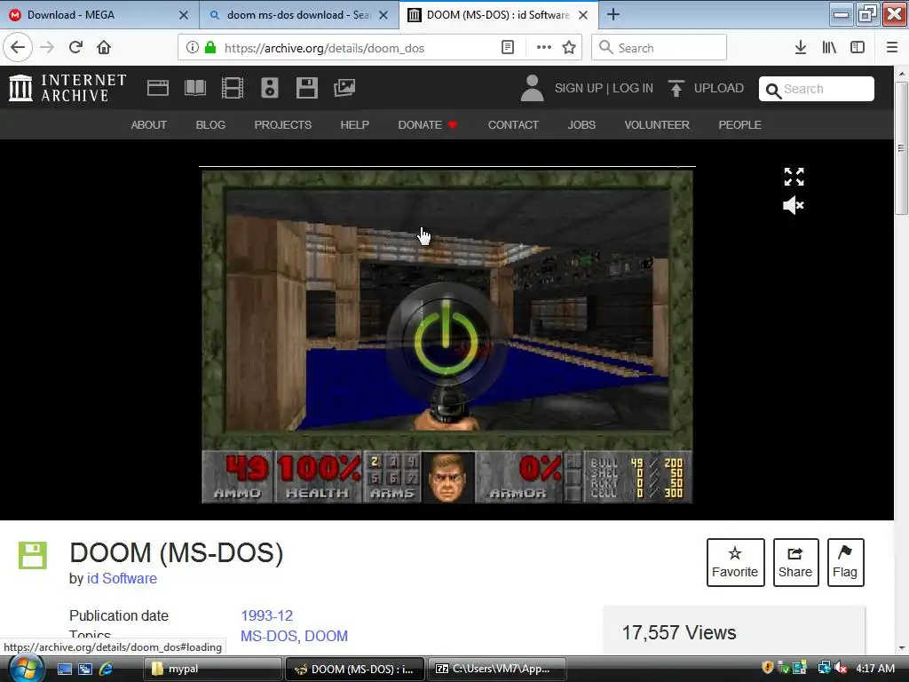
Task: Open the Audio speaker icon
Action: click(x=270, y=88)
